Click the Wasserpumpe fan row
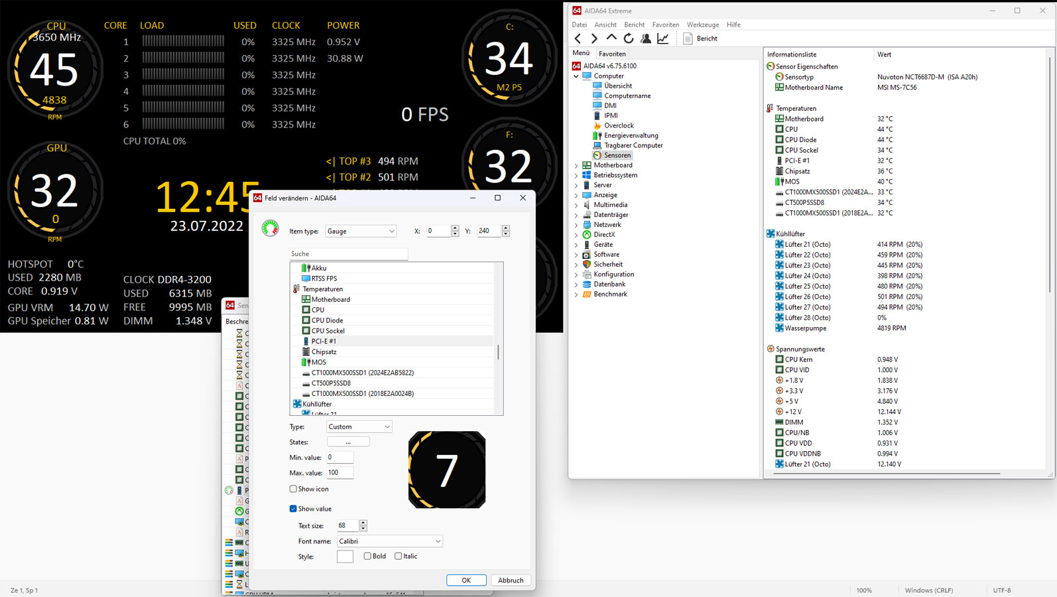The height and width of the screenshot is (597, 1057). pos(904,328)
